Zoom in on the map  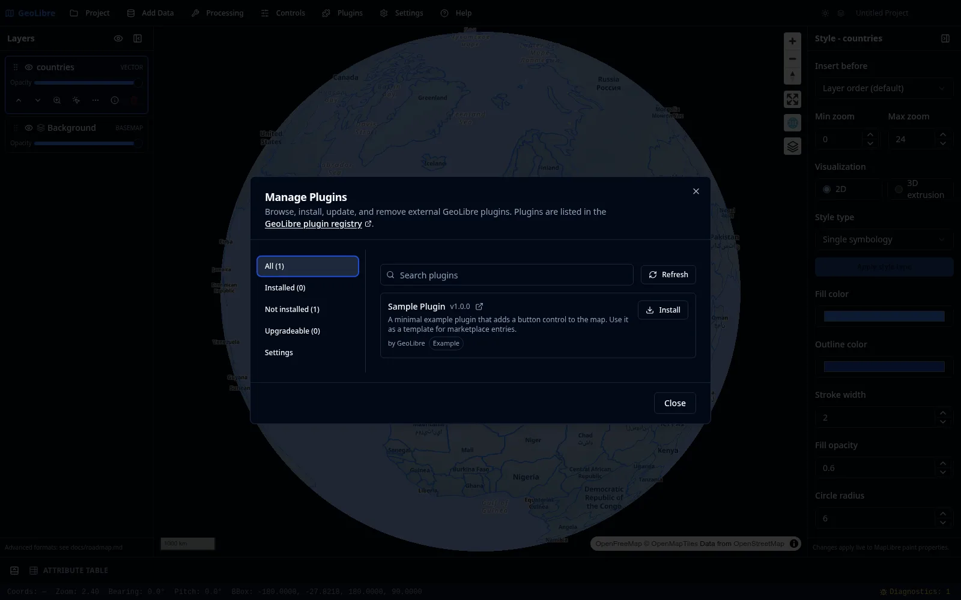click(x=793, y=41)
